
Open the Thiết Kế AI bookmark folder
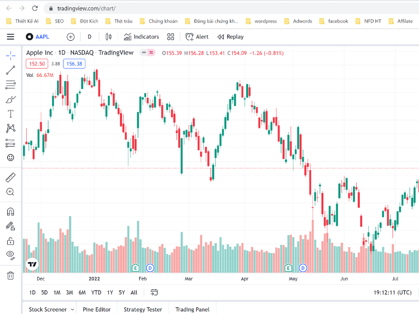23,21
